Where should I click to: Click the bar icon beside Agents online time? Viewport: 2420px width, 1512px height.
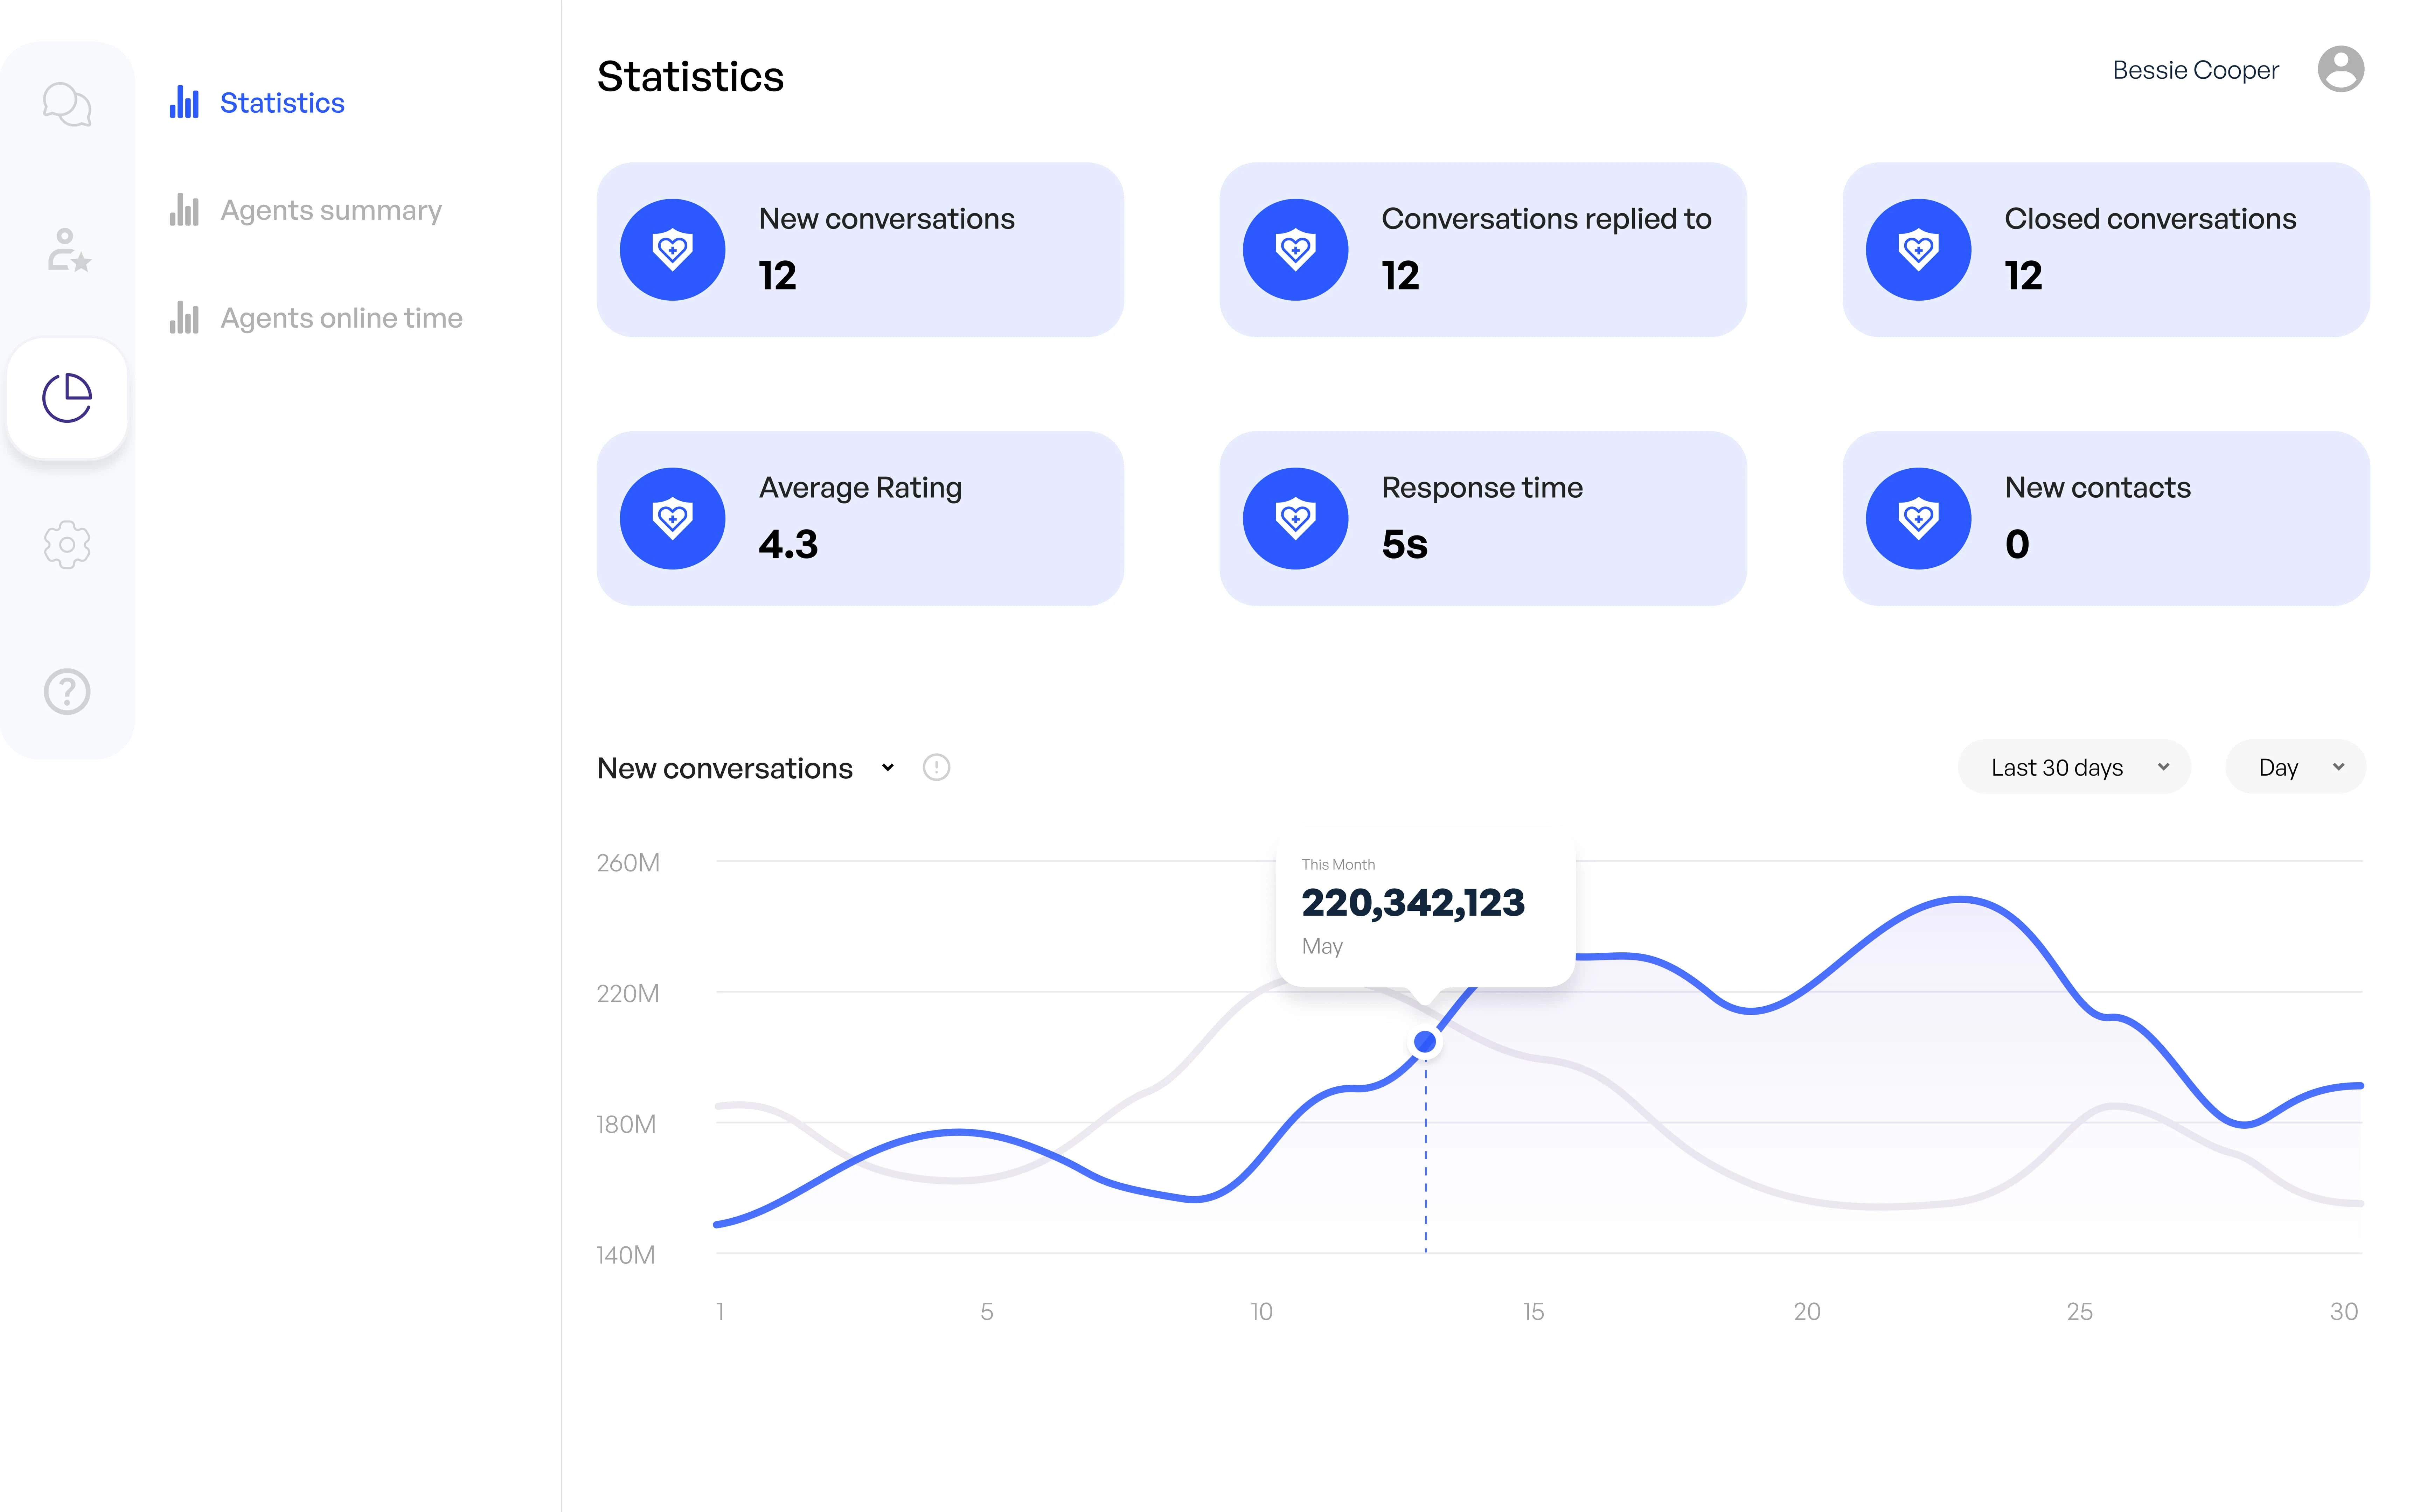[184, 318]
